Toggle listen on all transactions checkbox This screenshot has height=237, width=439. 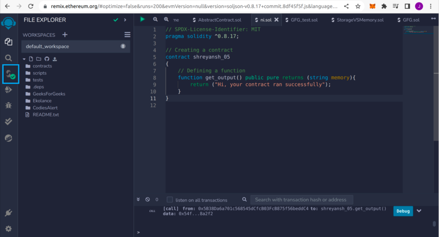pyautogui.click(x=170, y=200)
